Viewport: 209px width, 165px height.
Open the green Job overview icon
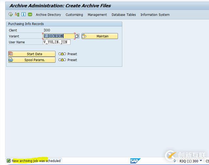[x=30, y=14]
